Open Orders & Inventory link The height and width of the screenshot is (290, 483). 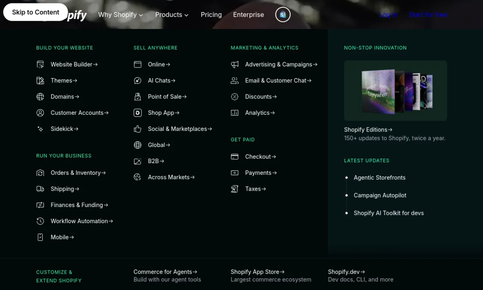point(78,173)
